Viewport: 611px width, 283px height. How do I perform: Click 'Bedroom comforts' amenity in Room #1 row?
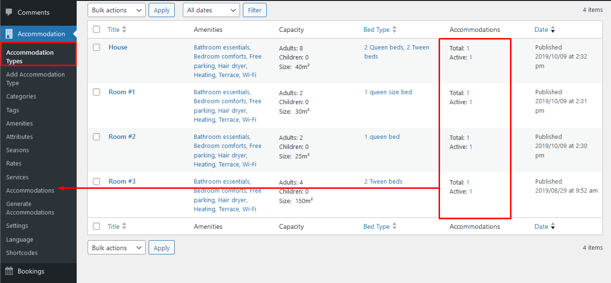(x=220, y=101)
